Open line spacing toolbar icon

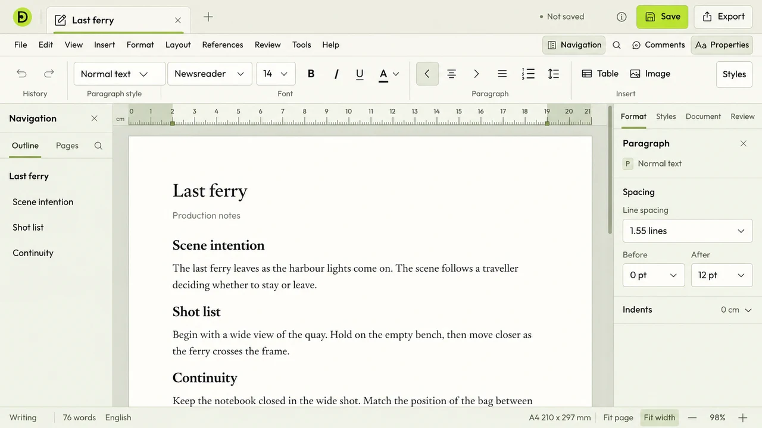[554, 74]
